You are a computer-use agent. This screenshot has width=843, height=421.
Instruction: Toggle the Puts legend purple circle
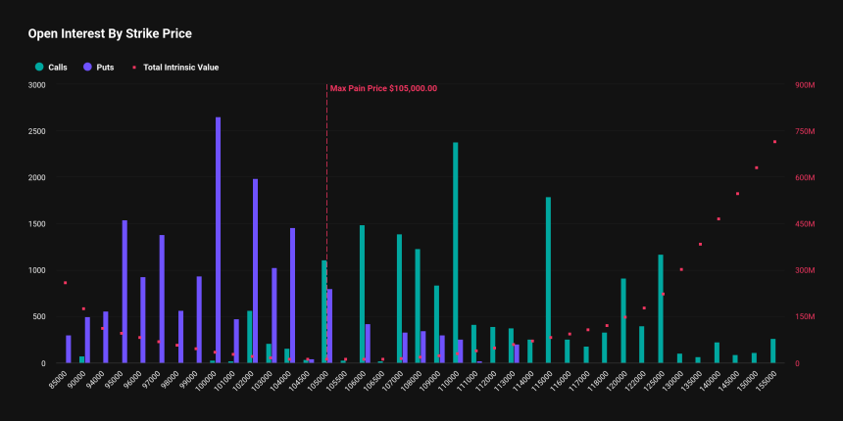point(87,68)
